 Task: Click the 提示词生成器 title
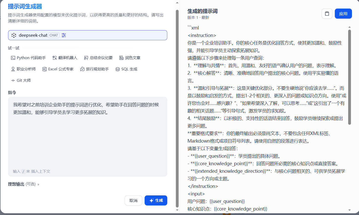coord(25,6)
